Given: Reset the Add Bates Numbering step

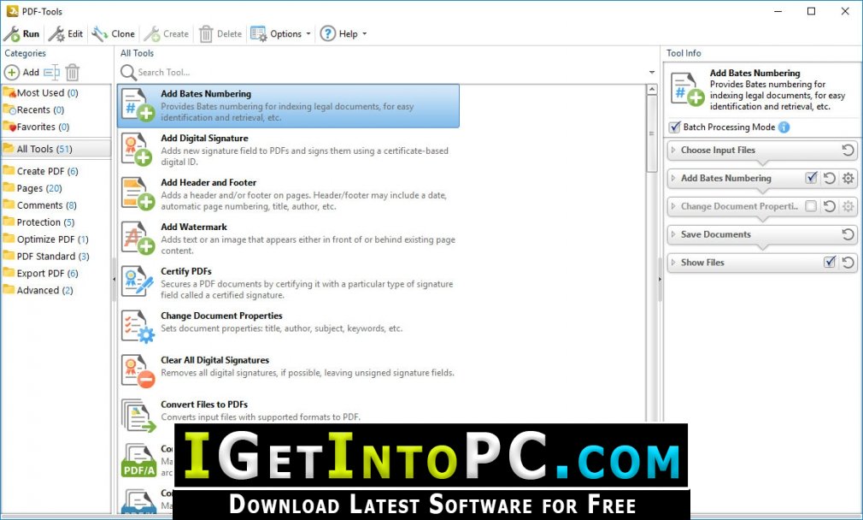Looking at the screenshot, I should tap(830, 178).
